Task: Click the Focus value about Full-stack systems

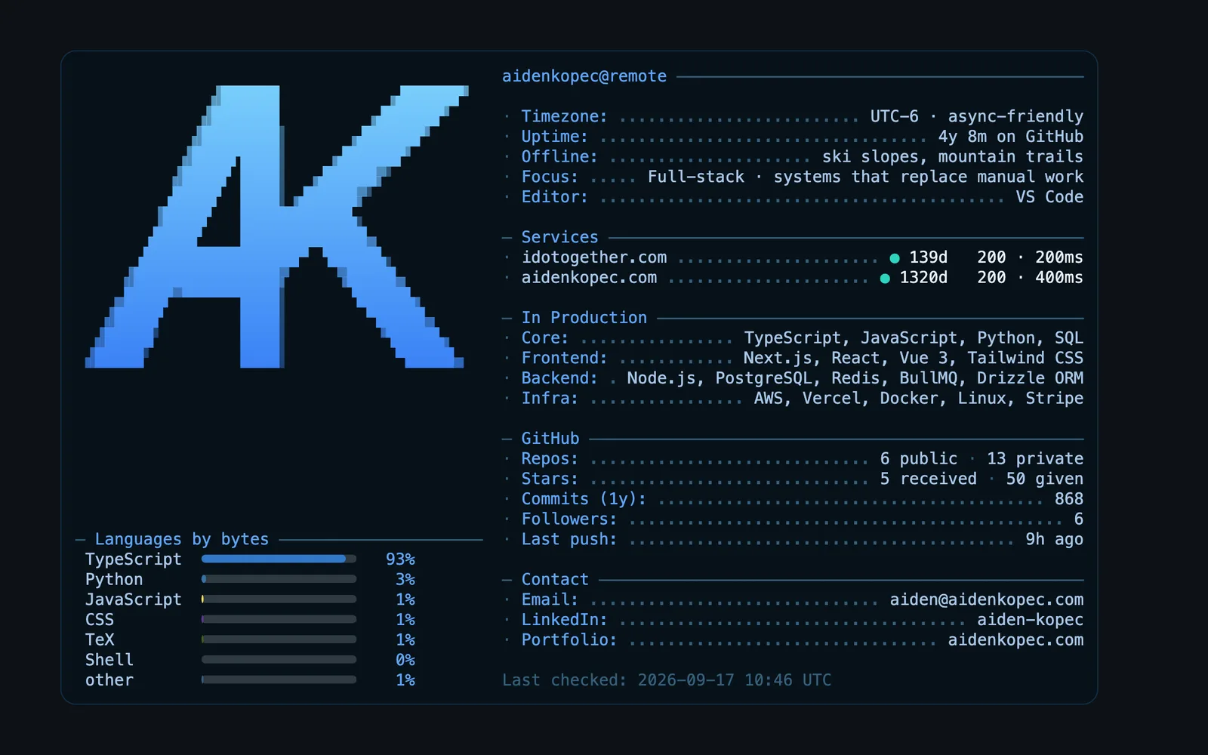Action: (x=865, y=177)
